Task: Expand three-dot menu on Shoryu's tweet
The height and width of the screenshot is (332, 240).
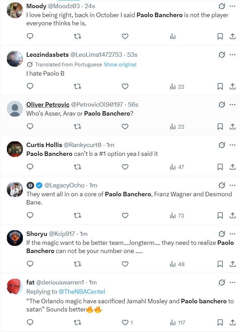Action: coord(232,234)
